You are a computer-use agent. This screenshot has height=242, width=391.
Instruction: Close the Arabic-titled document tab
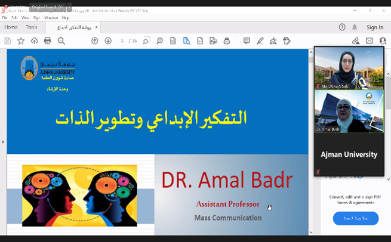(97, 27)
